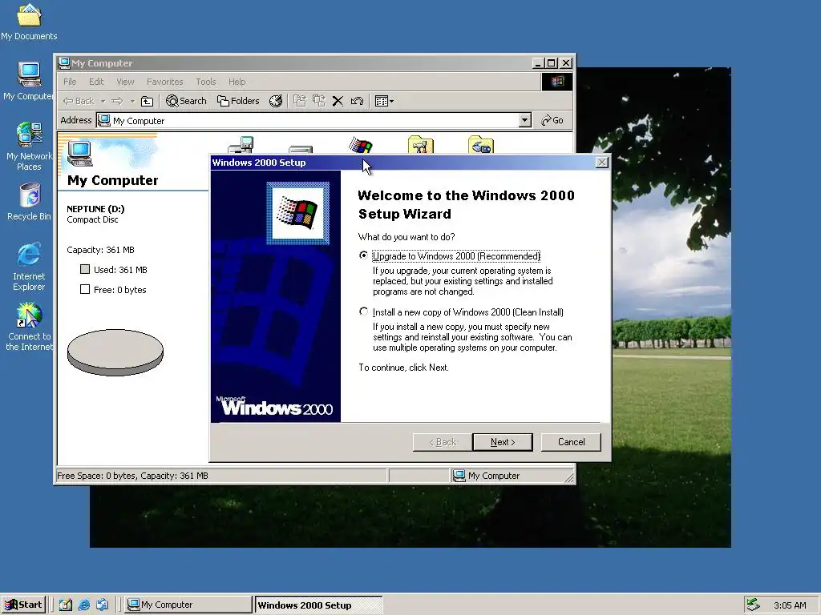Toggle the Folders pane button
821x615 pixels.
click(x=238, y=101)
